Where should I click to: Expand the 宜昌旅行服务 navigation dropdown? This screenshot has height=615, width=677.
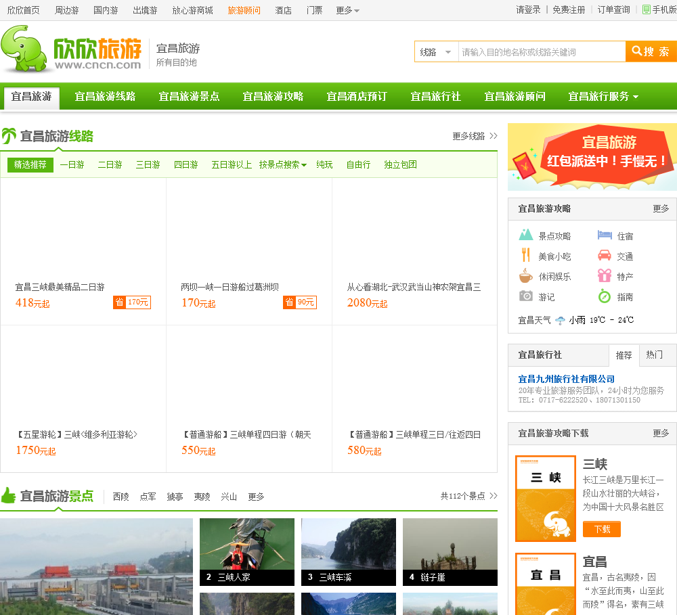(x=603, y=97)
